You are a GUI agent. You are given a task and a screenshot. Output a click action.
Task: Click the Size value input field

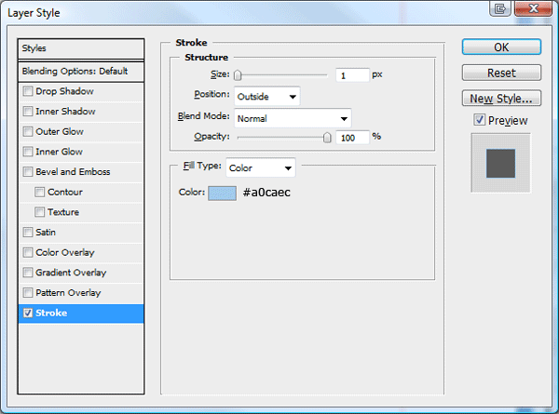pos(352,75)
